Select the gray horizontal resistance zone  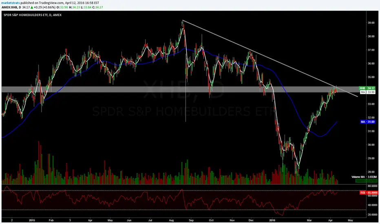click(179, 89)
